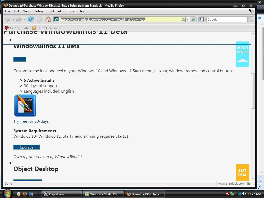
Task: Open the Tools menu
Action: coord(71,11)
